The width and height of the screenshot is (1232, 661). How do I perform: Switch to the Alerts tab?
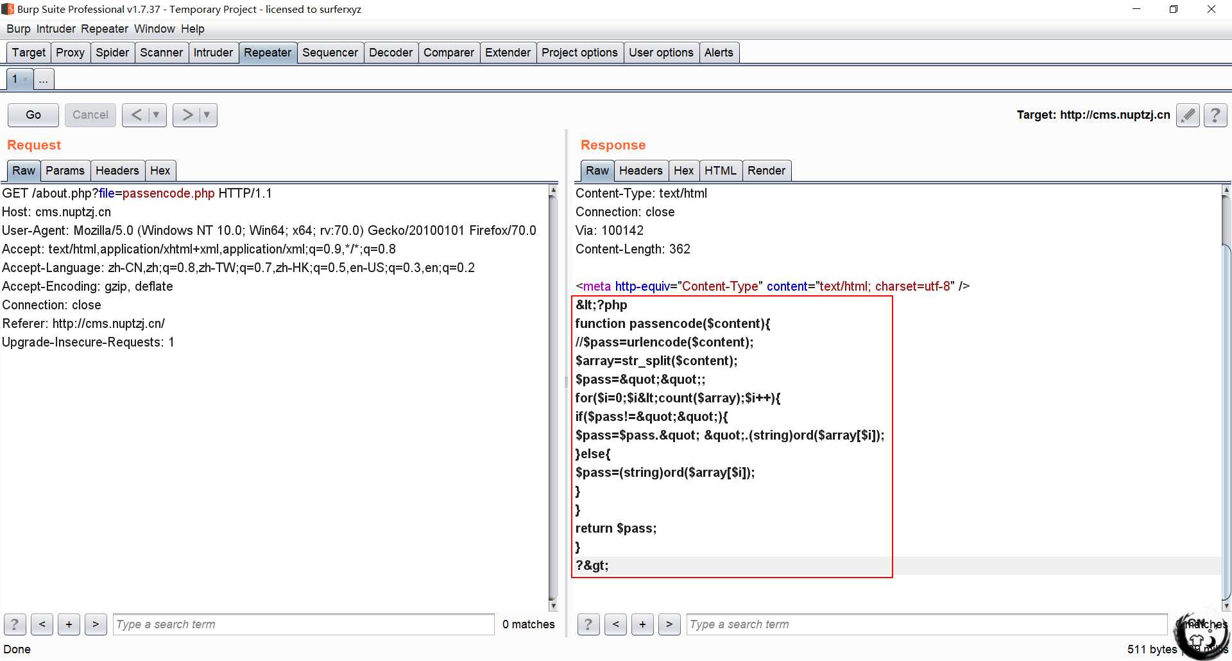click(719, 53)
